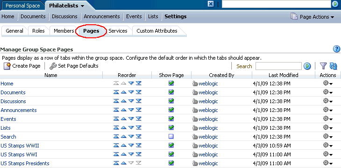Open Actions menu for Home page

tap(328, 83)
